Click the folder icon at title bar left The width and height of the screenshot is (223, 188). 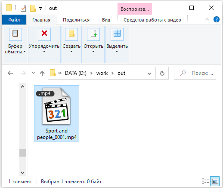(x=9, y=8)
